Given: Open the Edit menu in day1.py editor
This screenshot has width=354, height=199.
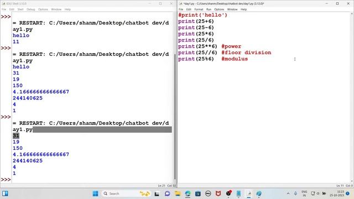Looking at the screenshot, I should 189,9.
